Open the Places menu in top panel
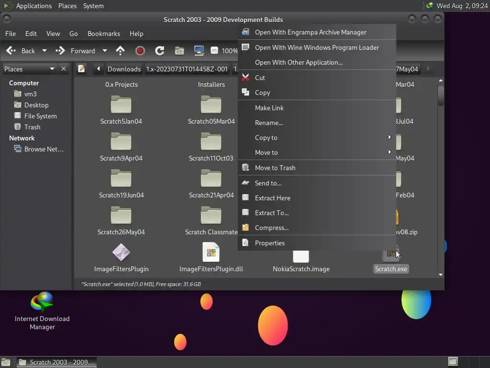 click(x=67, y=6)
